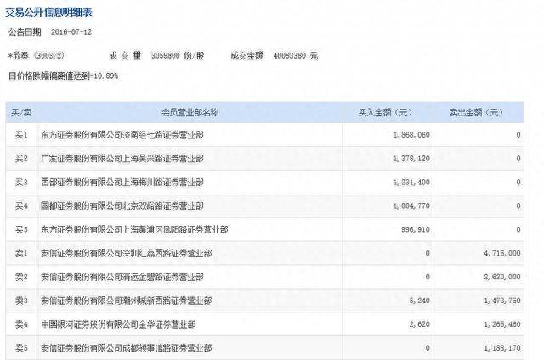Click 广发证券 上海吴兴路证券营业部 name
This screenshot has height=360, width=544.
coord(122,159)
